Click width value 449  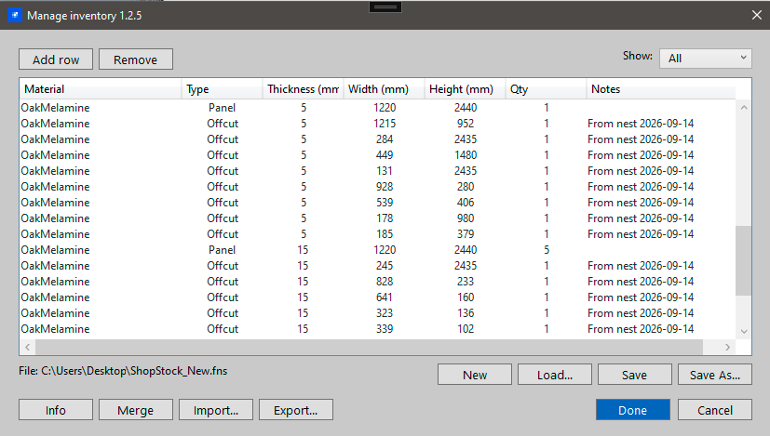pos(385,155)
